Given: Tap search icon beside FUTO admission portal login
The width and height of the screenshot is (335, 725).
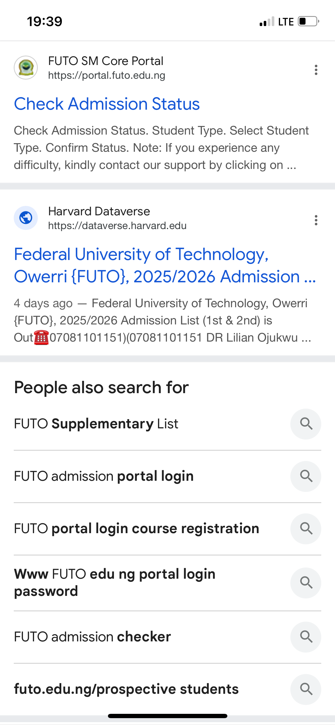Looking at the screenshot, I should pyautogui.click(x=306, y=476).
